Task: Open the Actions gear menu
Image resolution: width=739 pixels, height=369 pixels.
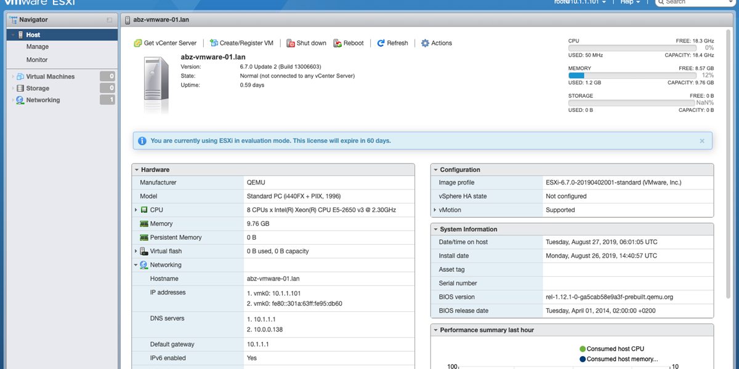Action: pyautogui.click(x=436, y=43)
